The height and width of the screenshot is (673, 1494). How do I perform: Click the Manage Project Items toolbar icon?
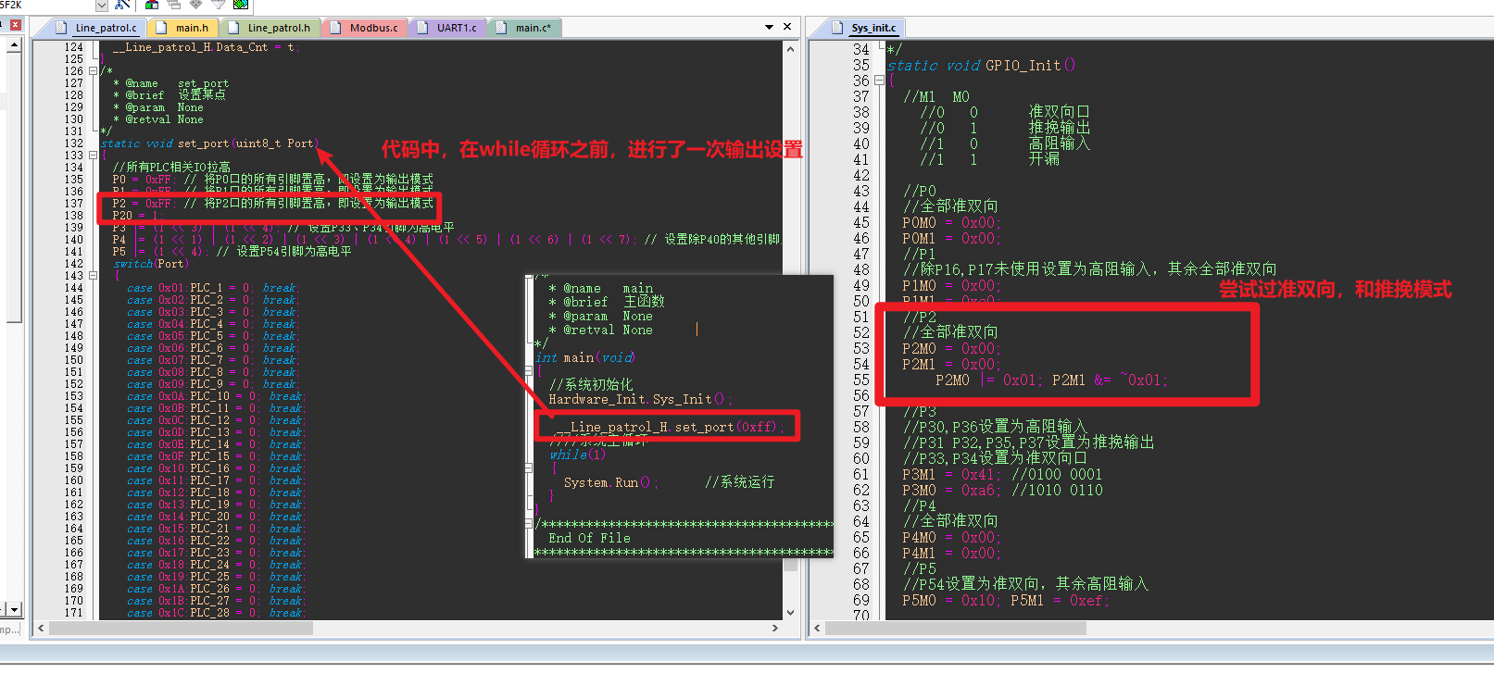pos(152,5)
